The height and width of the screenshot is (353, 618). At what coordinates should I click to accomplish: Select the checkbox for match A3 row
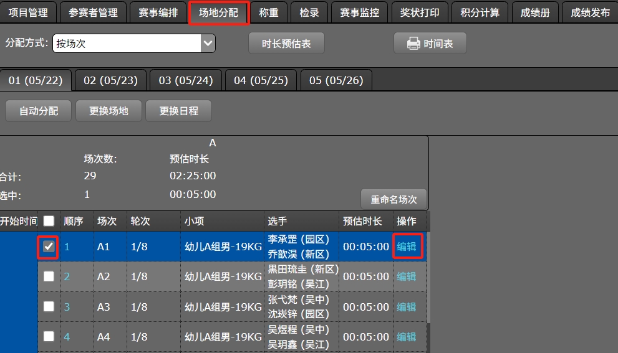[x=49, y=306]
